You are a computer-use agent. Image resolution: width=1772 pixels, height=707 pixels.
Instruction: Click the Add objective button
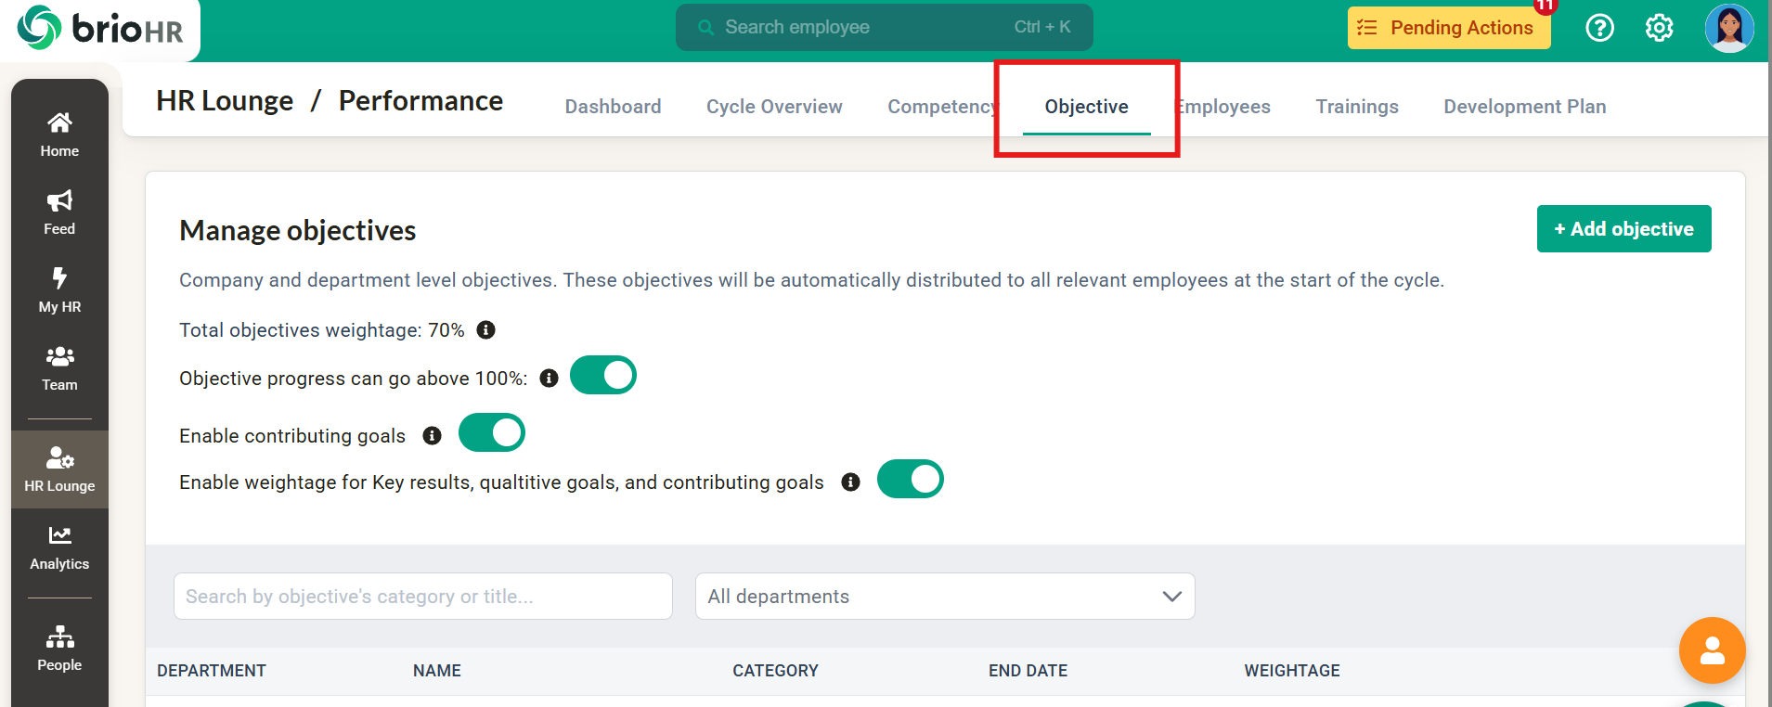click(1623, 229)
